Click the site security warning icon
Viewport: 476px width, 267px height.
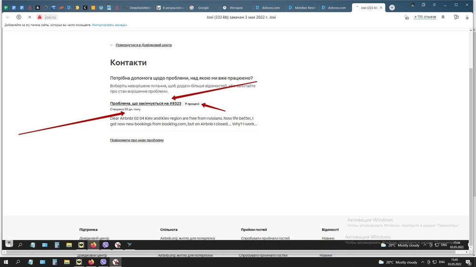40,17
